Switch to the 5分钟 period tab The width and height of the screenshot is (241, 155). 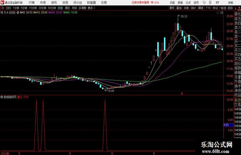pos(24,8)
